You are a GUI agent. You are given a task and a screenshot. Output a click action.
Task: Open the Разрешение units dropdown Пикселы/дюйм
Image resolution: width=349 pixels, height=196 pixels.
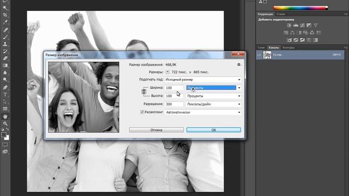coord(213,104)
